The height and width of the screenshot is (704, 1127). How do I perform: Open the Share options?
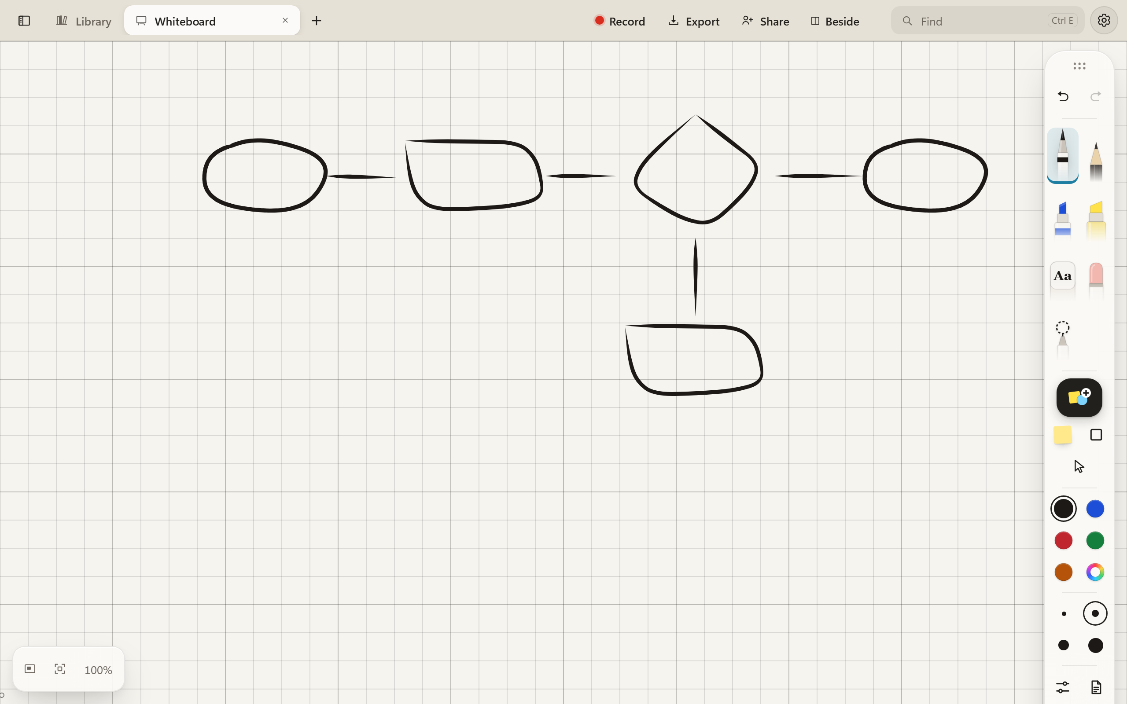766,21
